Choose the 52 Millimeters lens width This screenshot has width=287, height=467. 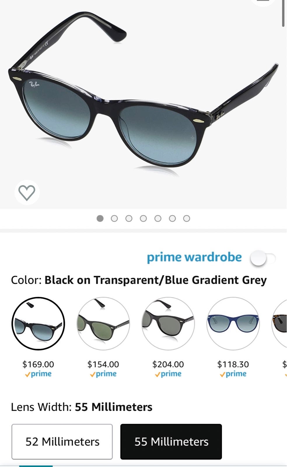pos(62,442)
